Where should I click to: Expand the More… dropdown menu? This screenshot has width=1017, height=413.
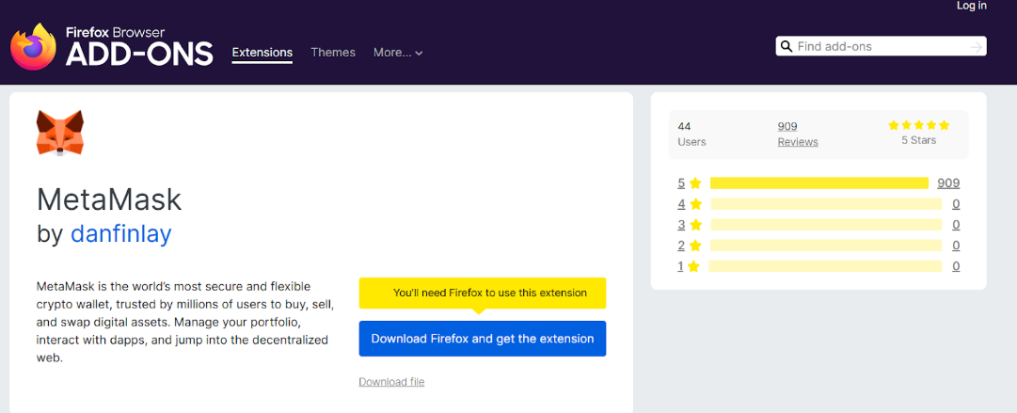pyautogui.click(x=397, y=53)
